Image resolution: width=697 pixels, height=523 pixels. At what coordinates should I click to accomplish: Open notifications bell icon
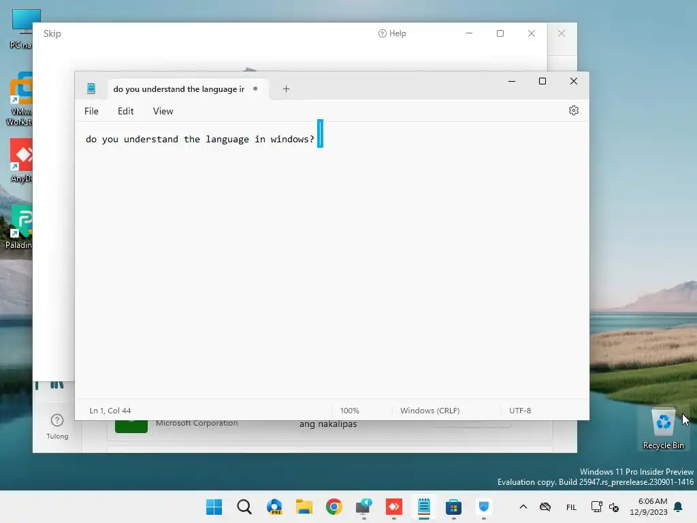point(678,507)
